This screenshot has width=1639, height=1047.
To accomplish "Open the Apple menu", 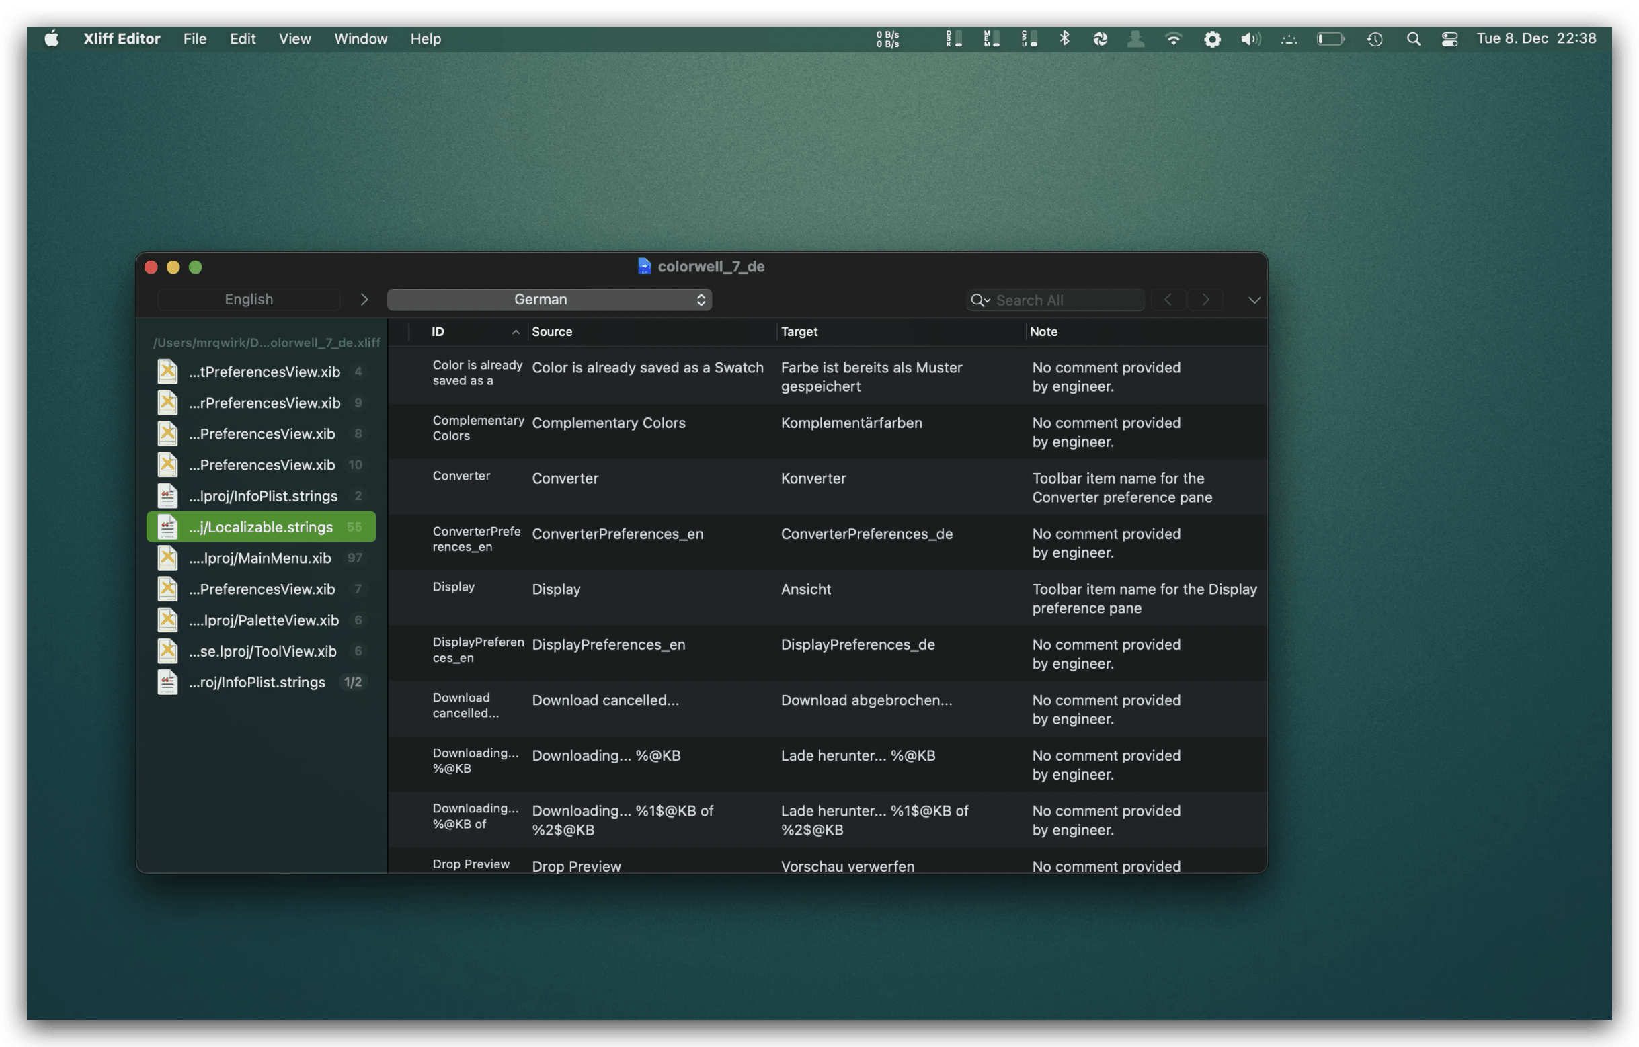I will click(52, 39).
